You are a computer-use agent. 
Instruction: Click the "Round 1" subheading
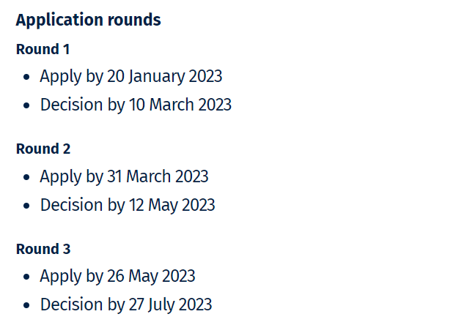point(43,49)
